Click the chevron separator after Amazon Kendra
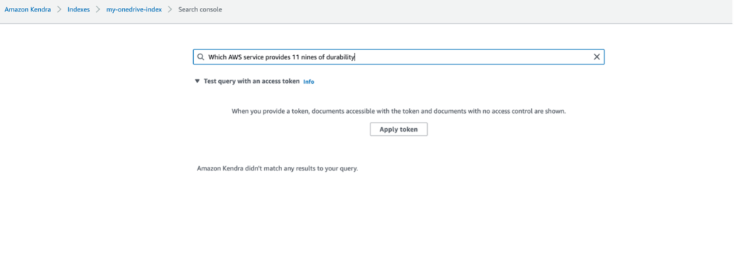This screenshot has height=280, width=735. (60, 9)
